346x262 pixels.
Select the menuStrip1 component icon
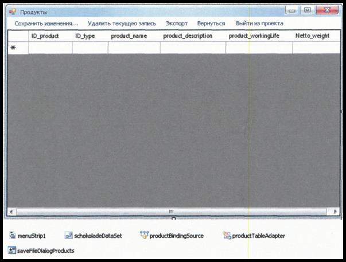[13, 235]
